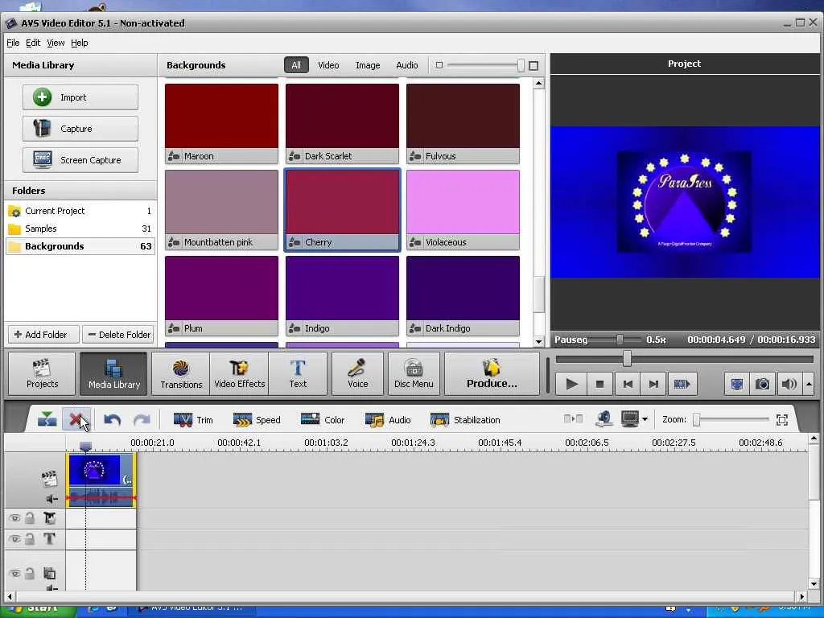Open the Edit menu

[x=33, y=43]
